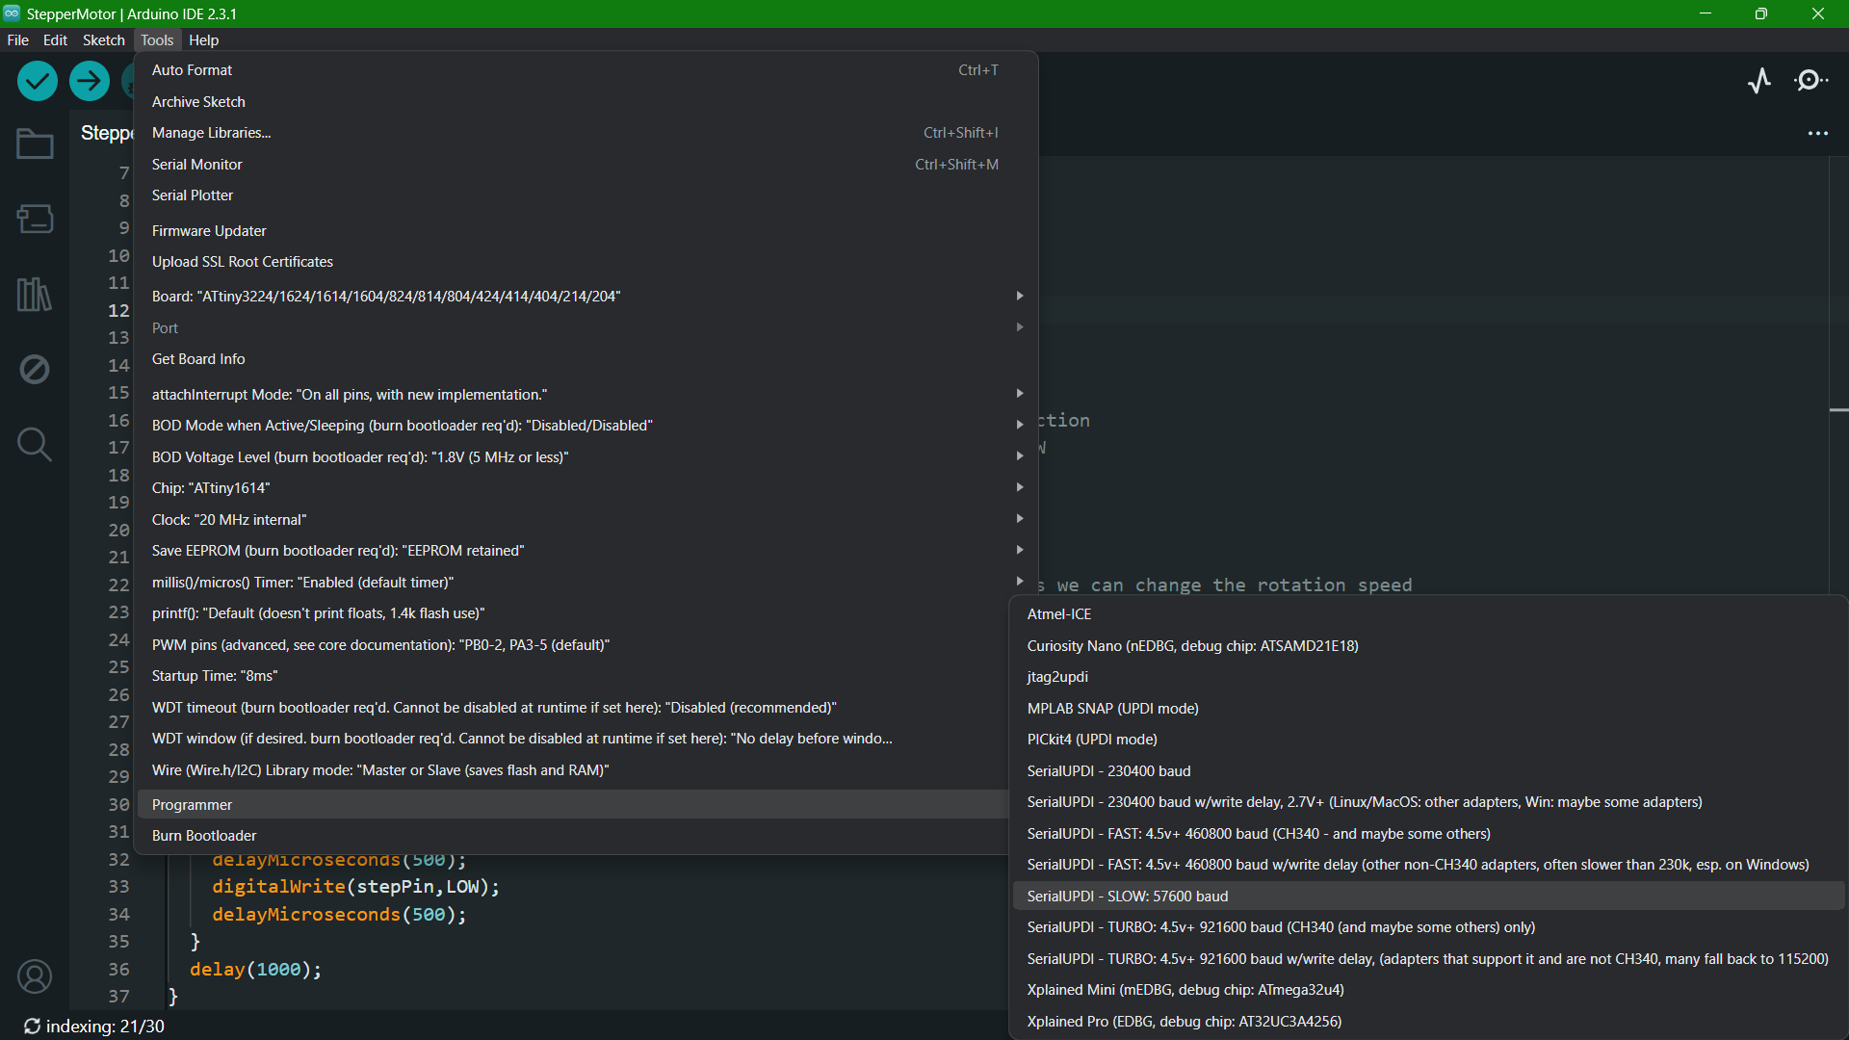
Task: Select SerialUPDI - 230400 baud programmer
Action: 1429,771
